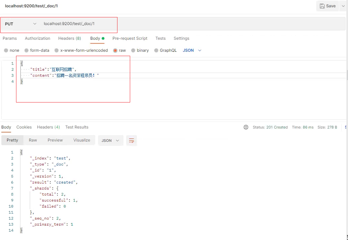This screenshot has width=348, height=240.
Task: Click the "_type": "_doc" response line
Action: tap(49, 164)
